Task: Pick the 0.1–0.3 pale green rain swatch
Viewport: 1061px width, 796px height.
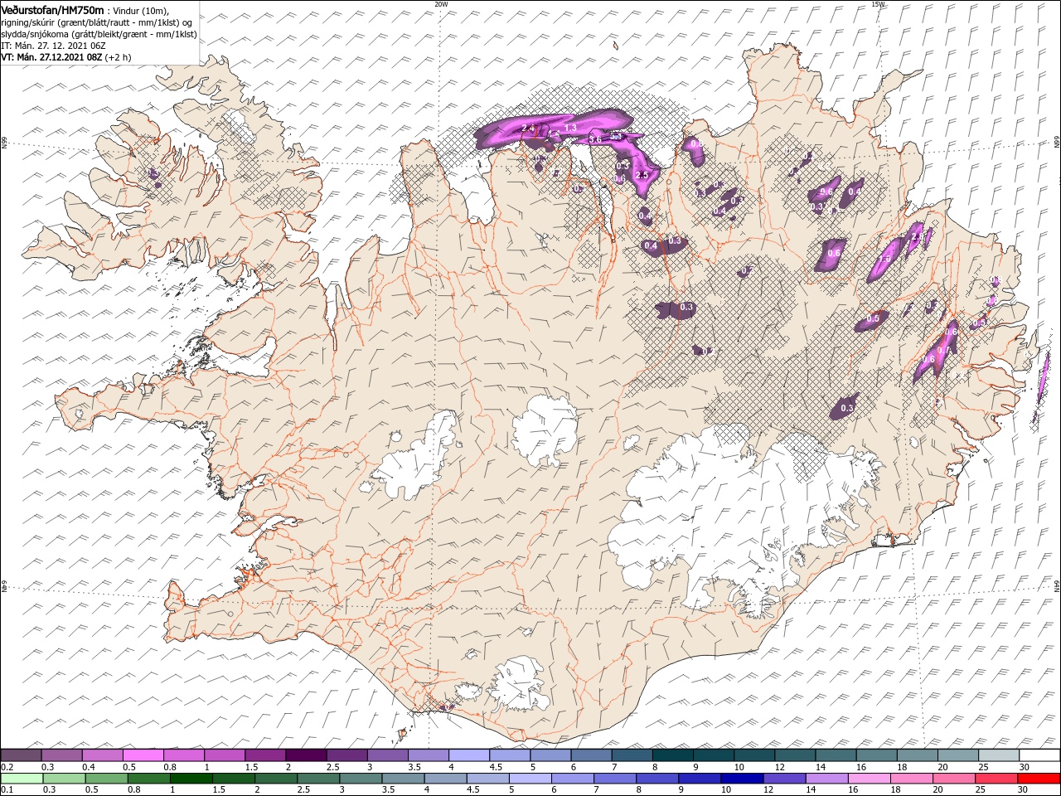Action: 22,779
